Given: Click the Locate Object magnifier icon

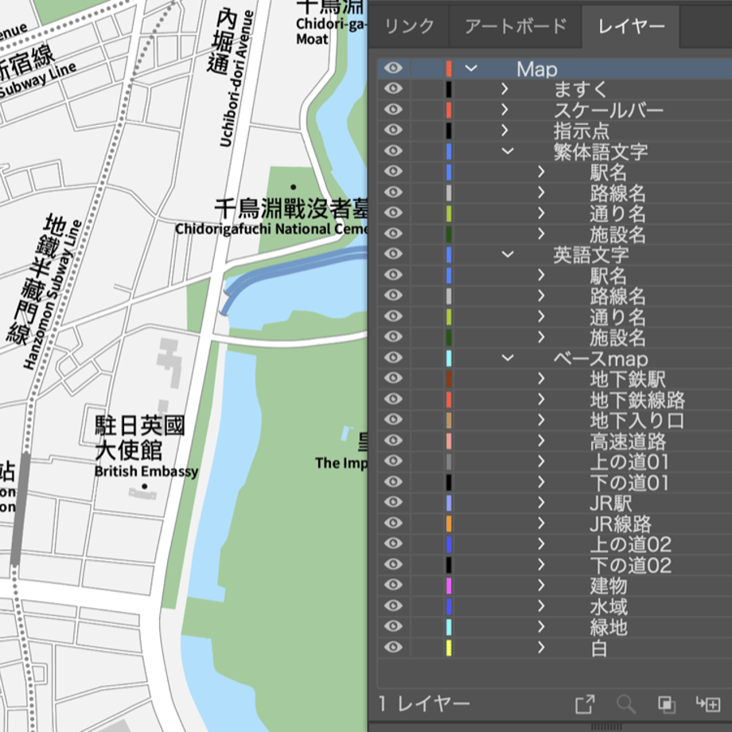Looking at the screenshot, I should 625,704.
